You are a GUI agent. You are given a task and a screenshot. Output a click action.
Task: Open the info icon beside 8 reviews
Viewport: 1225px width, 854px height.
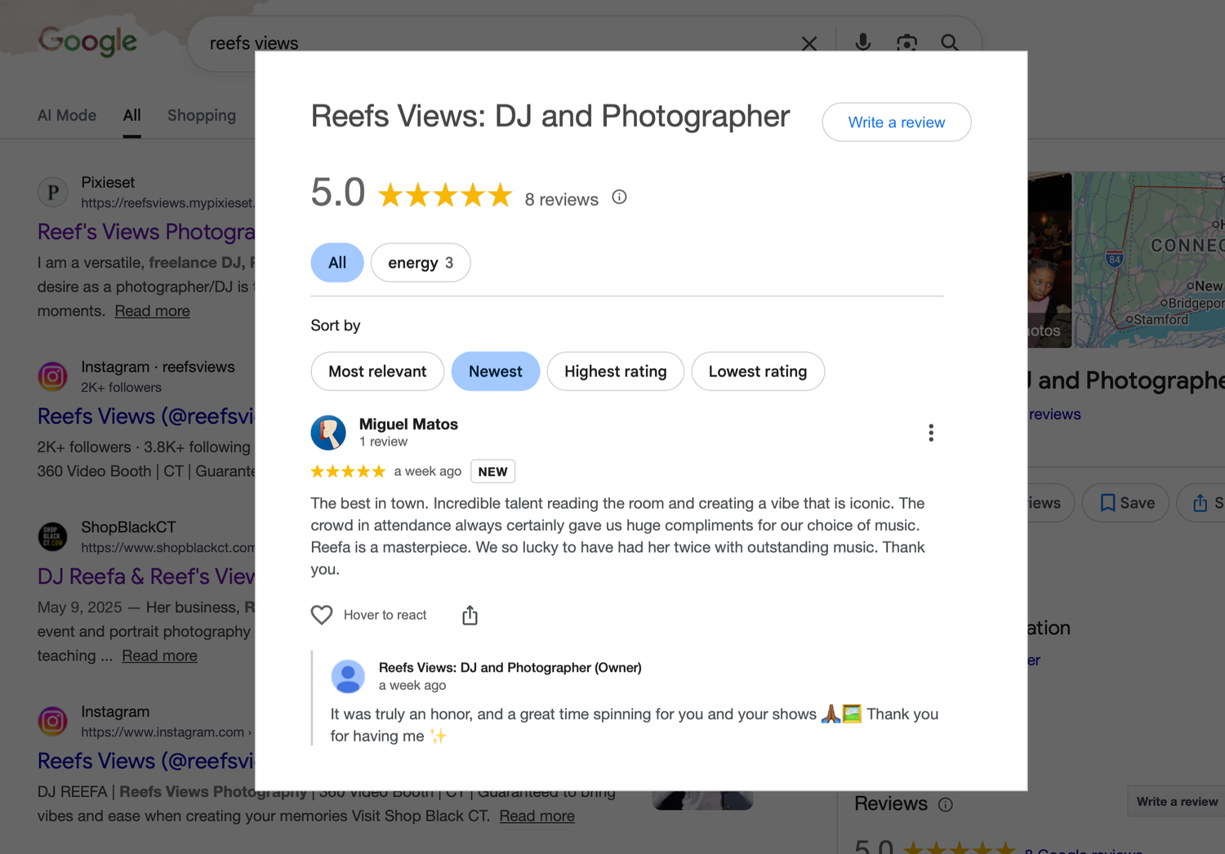[x=619, y=197]
